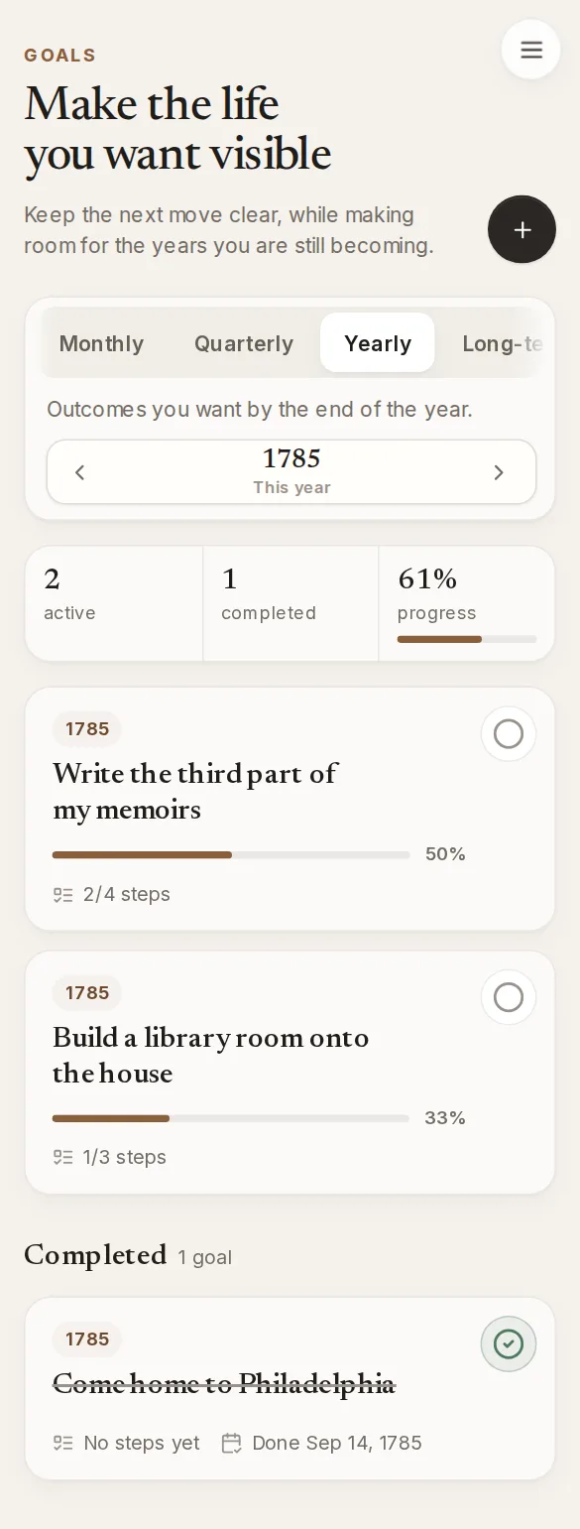This screenshot has width=580, height=1529.
Task: Open the hamburger menu
Action: pos(531,50)
